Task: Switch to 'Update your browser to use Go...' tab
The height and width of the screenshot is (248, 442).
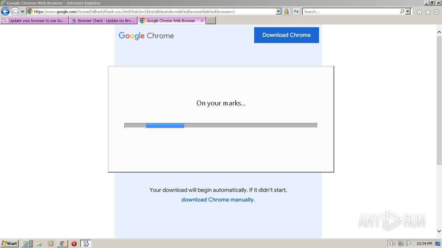Action: (x=35, y=21)
